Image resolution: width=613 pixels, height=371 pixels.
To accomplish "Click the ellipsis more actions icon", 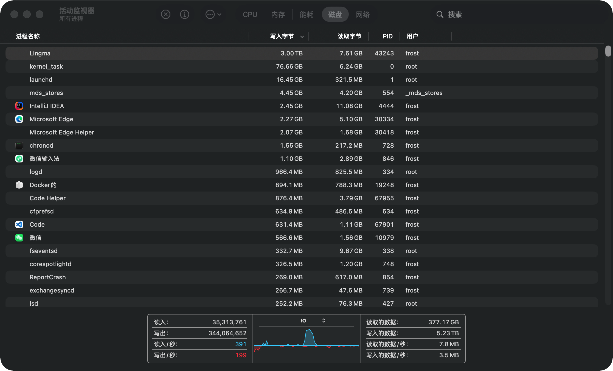I will 210,14.
